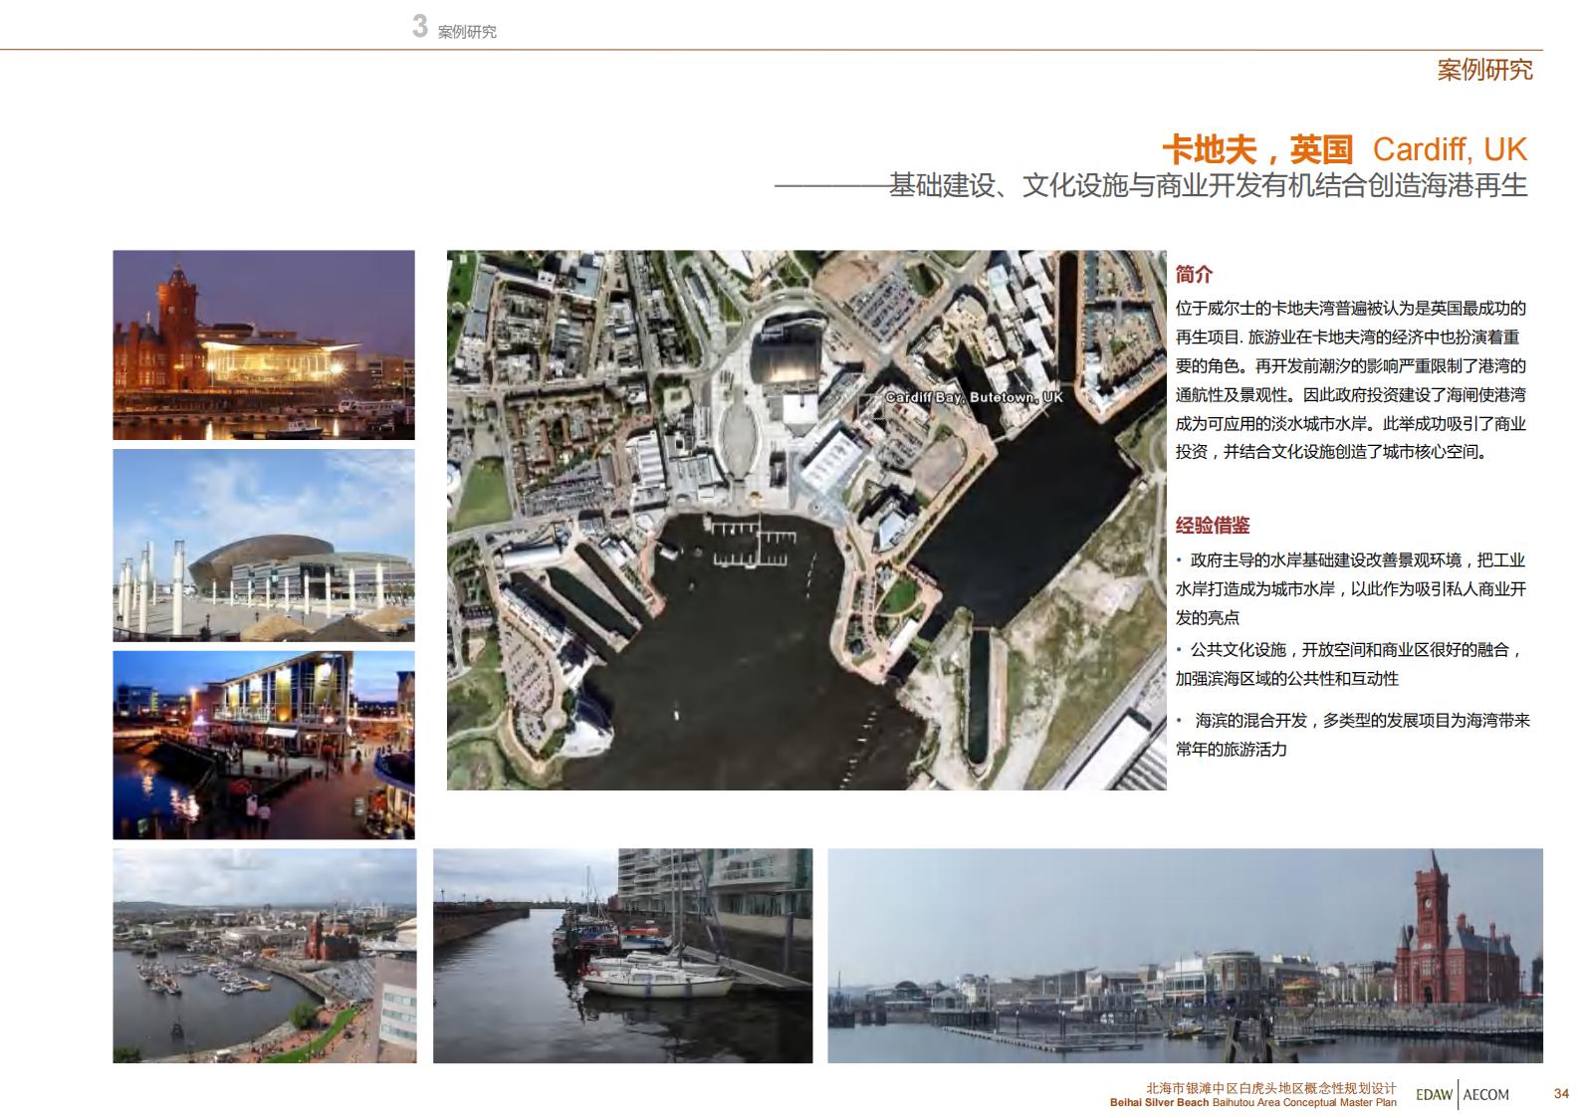1581x1118 pixels.
Task: Click the 'Cardiff, UK' heading text
Action: tap(1450, 149)
